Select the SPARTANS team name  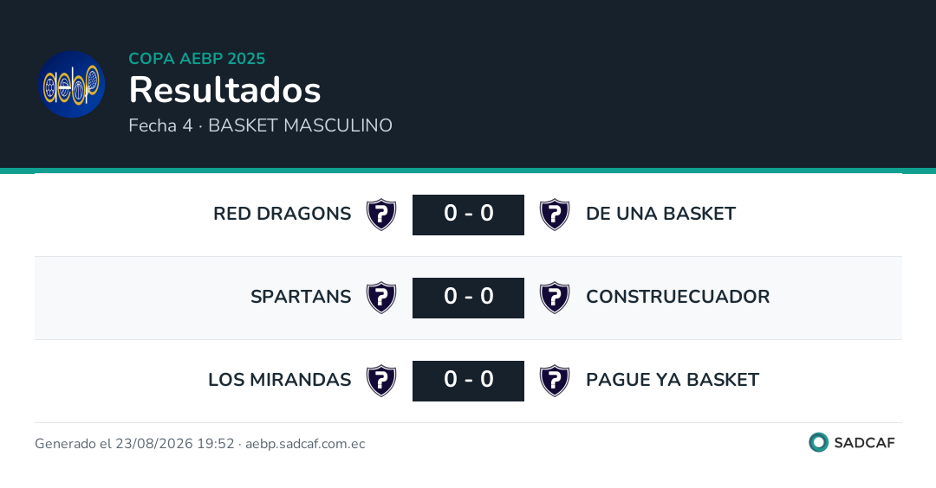coord(301,296)
